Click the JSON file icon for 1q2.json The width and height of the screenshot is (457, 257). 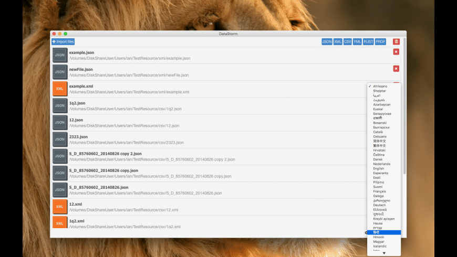click(x=60, y=105)
